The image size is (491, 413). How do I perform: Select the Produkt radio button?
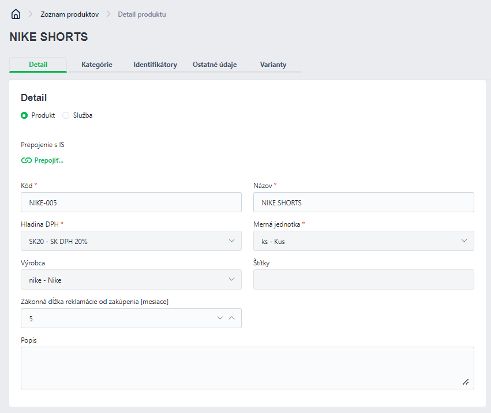click(24, 115)
